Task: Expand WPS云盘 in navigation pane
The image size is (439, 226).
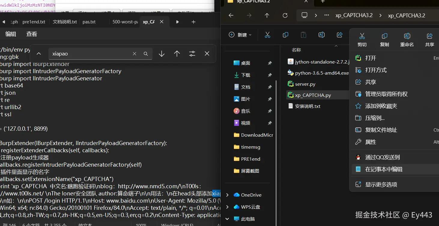Action: point(227,207)
